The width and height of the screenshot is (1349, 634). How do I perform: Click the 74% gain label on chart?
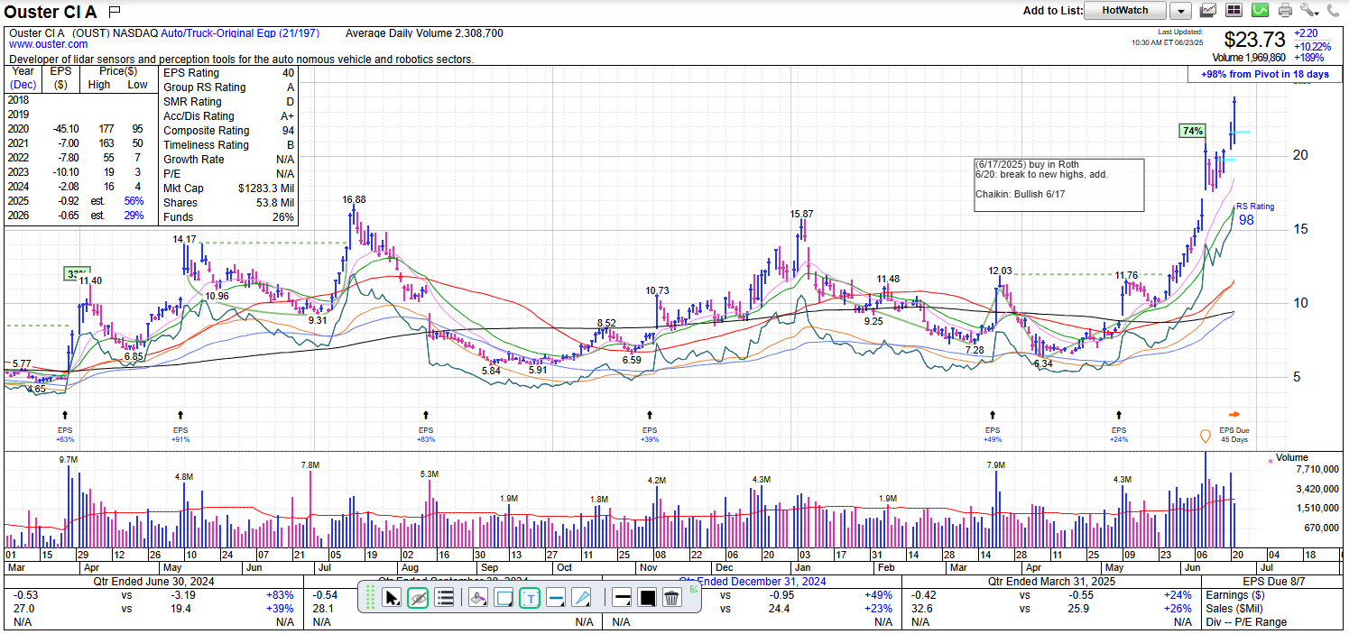click(x=1192, y=131)
